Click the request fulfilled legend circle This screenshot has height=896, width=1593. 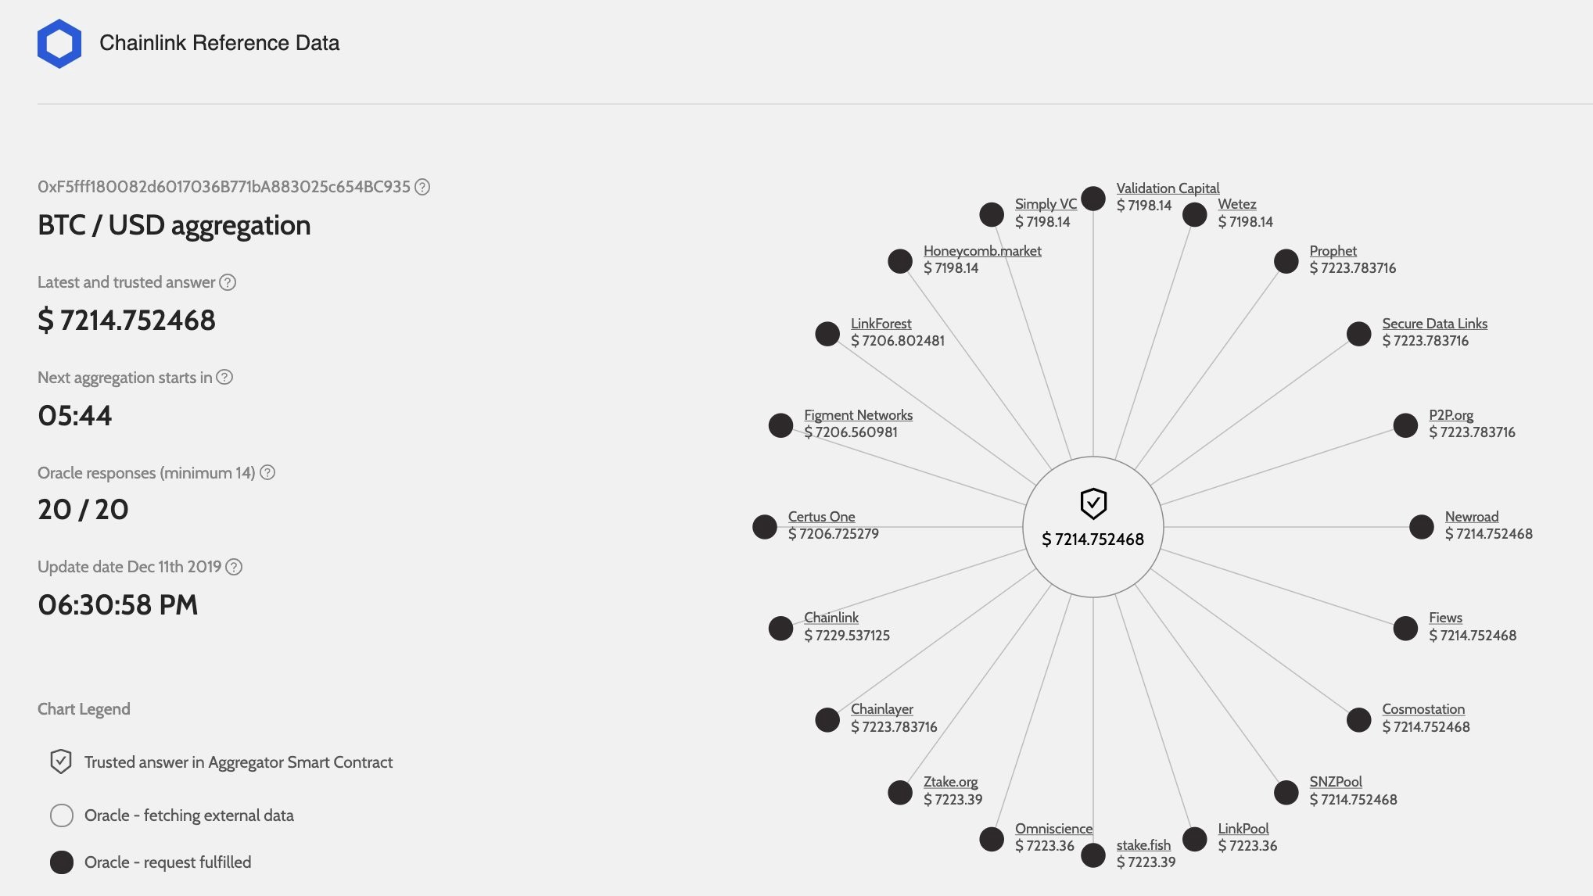60,862
